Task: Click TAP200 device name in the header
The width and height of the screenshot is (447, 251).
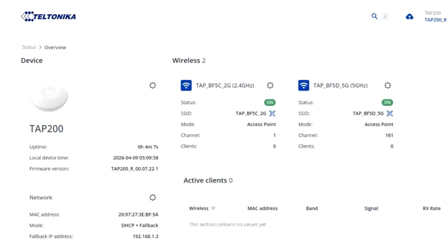Action: coord(433,13)
